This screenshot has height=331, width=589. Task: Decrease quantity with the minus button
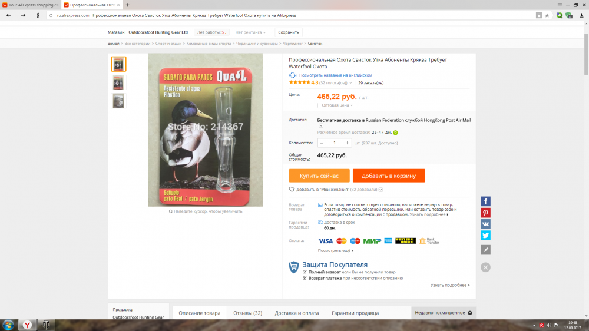point(322,143)
